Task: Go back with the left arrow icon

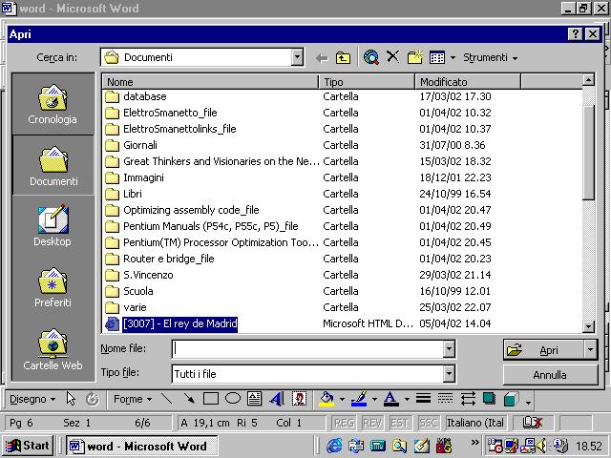Action: point(322,58)
